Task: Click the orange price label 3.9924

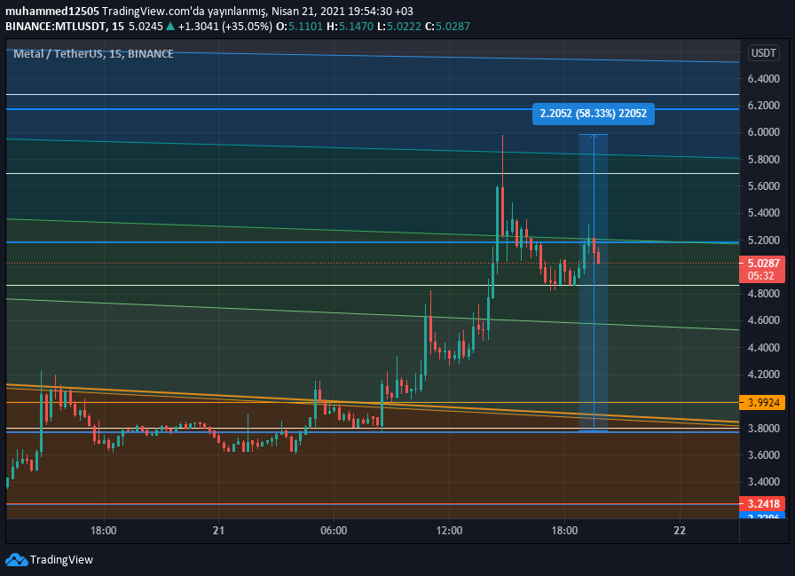Action: [x=762, y=403]
